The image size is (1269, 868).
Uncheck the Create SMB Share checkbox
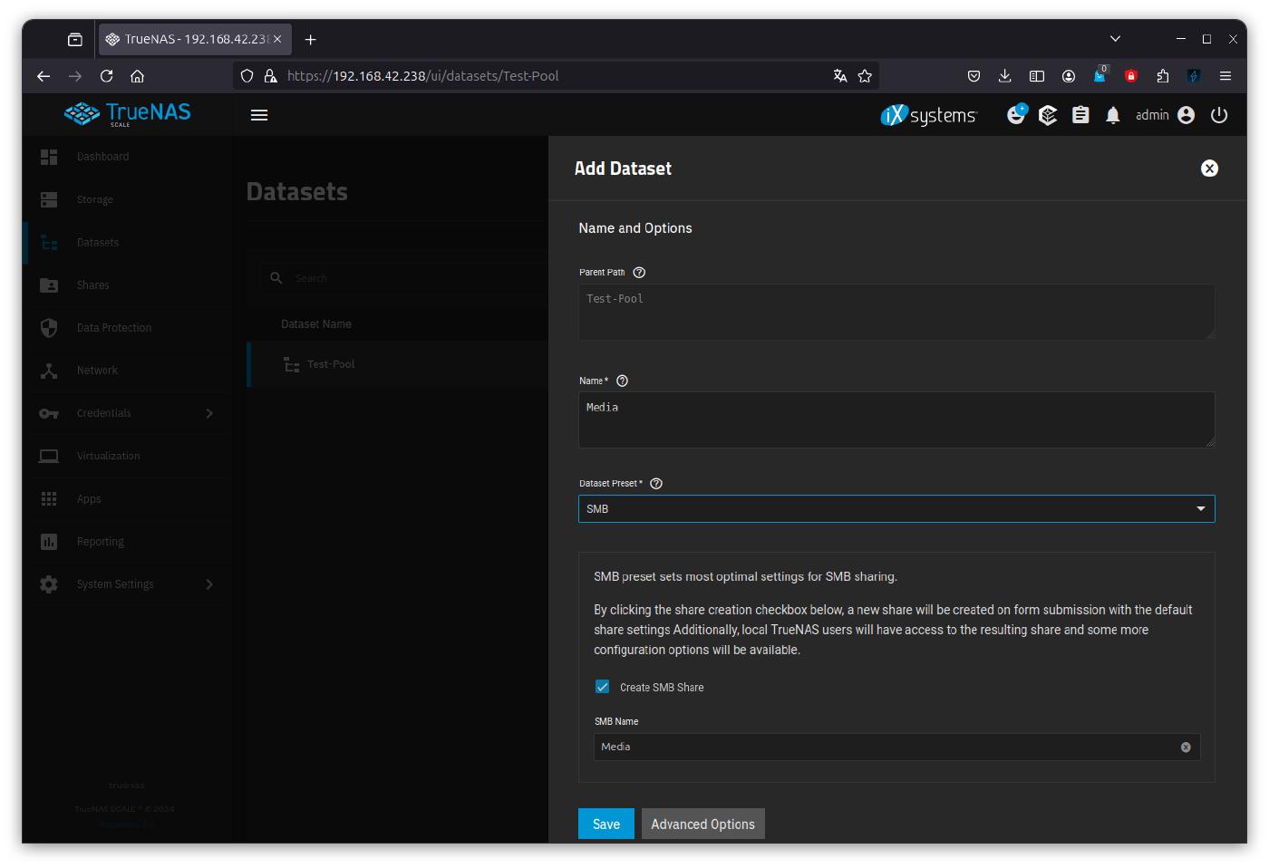603,687
